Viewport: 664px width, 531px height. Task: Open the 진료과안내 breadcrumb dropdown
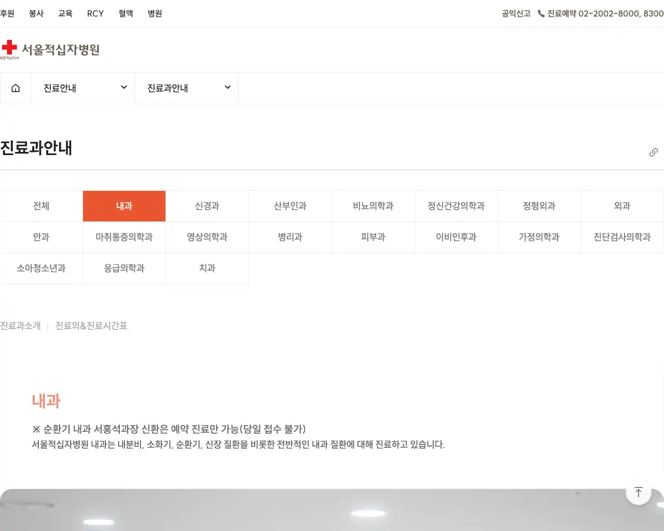[x=186, y=88]
